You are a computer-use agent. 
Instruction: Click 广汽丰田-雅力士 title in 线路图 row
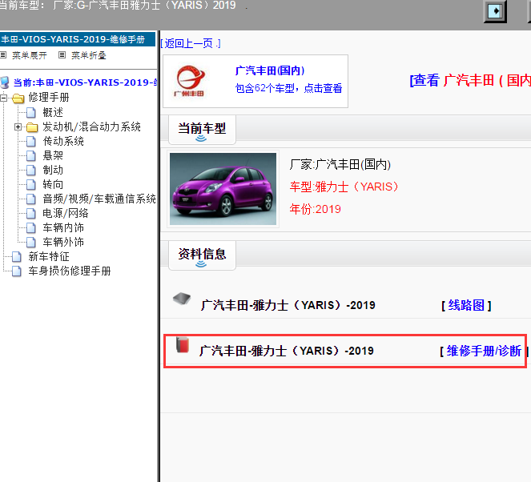click(288, 305)
